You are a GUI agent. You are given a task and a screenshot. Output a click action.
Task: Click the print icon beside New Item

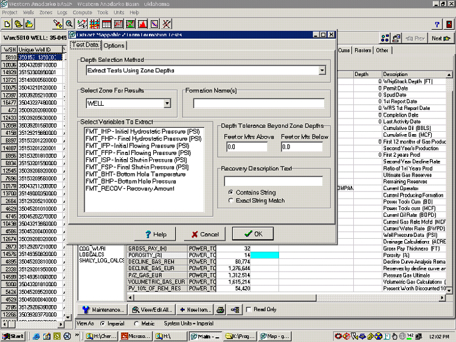[219, 310]
